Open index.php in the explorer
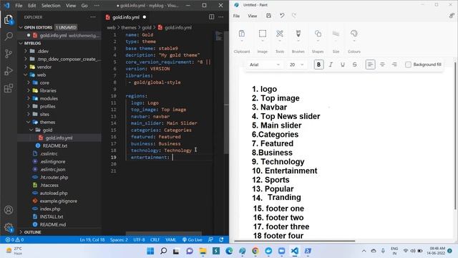Image resolution: width=458 pixels, height=258 pixels. click(x=50, y=209)
